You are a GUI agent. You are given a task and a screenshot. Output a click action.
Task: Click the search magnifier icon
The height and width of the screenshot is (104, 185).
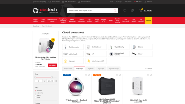point(115,10)
